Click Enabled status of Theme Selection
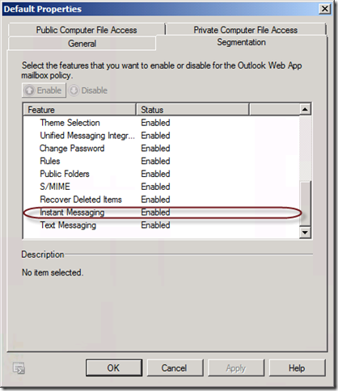Viewport: 338px width, 391px height. point(155,123)
